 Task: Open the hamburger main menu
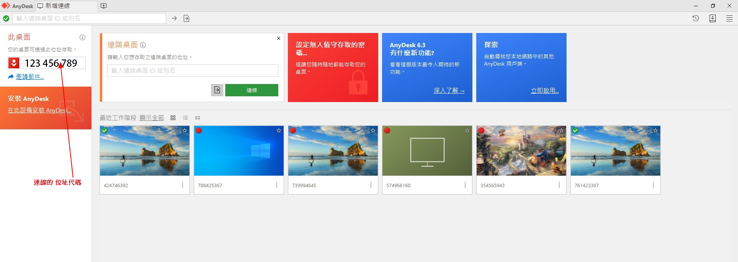click(x=730, y=18)
